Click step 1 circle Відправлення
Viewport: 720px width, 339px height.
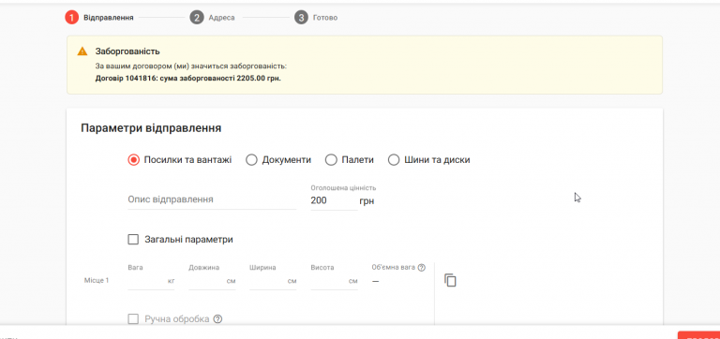[x=71, y=18]
